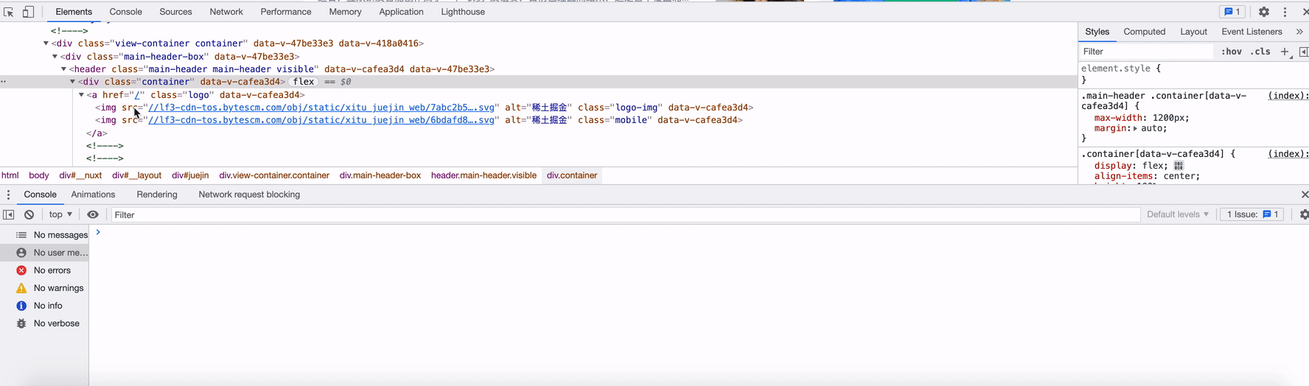
Task: Open flexbox editor icon beside display flex
Action: 1179,166
